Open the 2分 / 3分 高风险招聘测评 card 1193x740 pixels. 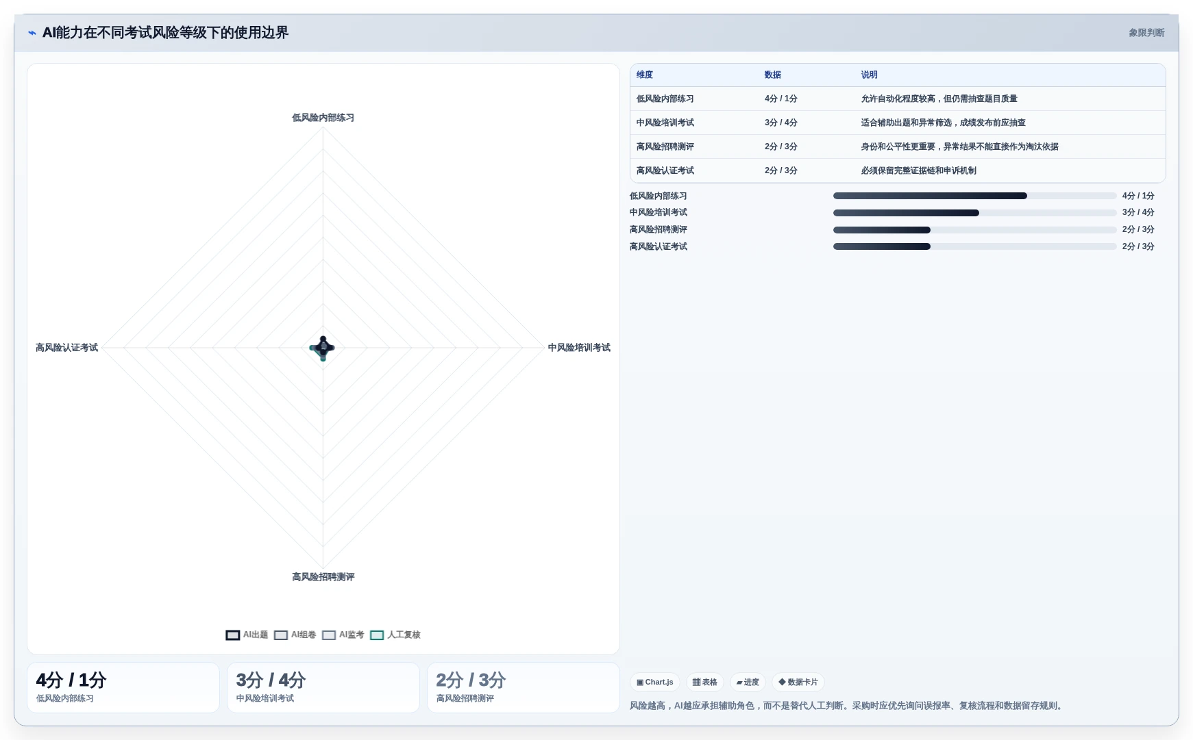click(x=524, y=688)
